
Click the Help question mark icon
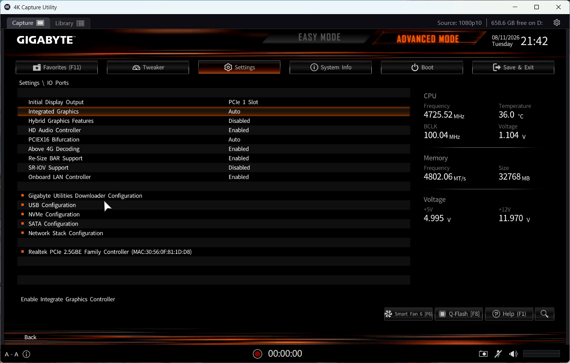496,314
